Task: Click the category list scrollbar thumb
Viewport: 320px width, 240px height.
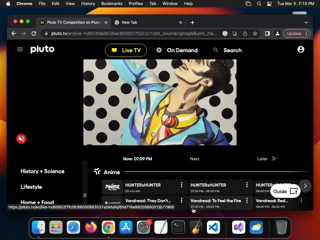Action: coord(85,195)
